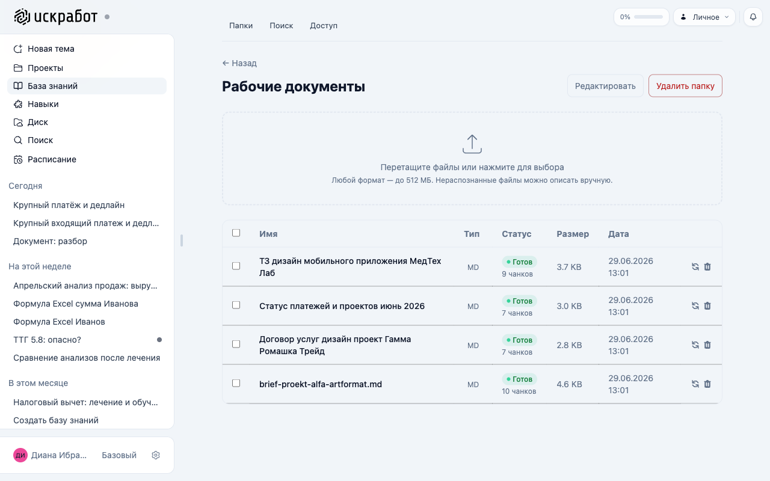Click the Базовый plan label
Image resolution: width=770 pixels, height=481 pixels.
tap(119, 455)
